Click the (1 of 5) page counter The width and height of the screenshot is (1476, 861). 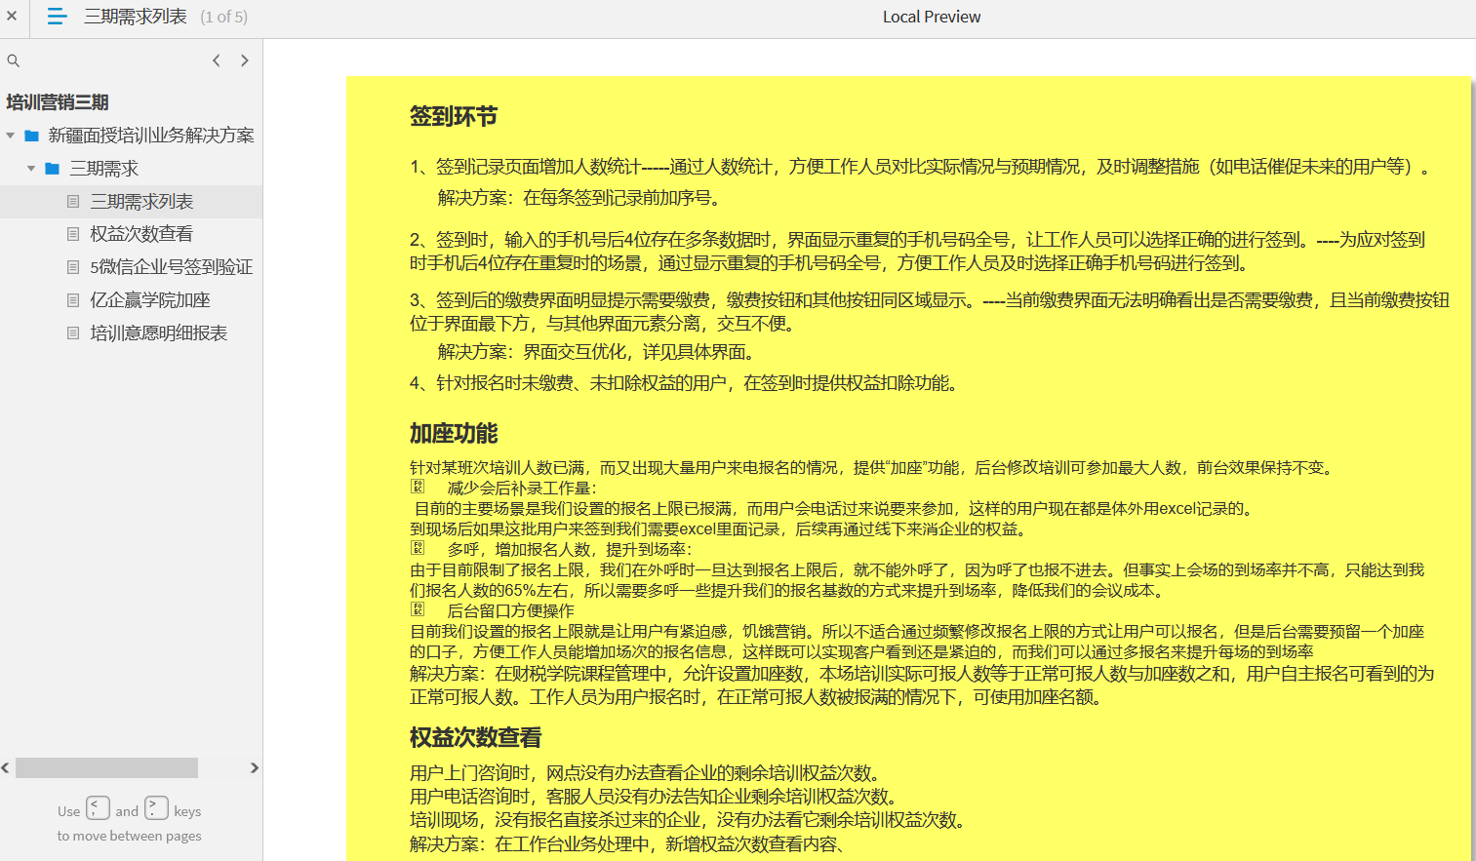(224, 17)
